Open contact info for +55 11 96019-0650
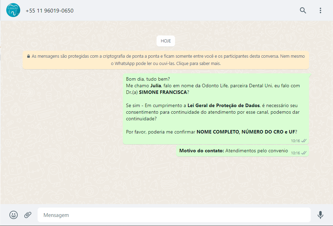The height and width of the screenshot is (226, 333). click(x=49, y=11)
